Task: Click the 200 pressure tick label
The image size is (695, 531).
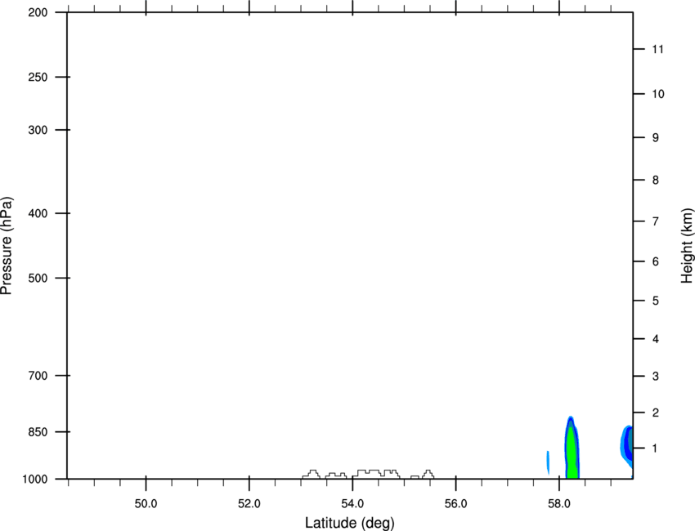Action: [x=38, y=12]
